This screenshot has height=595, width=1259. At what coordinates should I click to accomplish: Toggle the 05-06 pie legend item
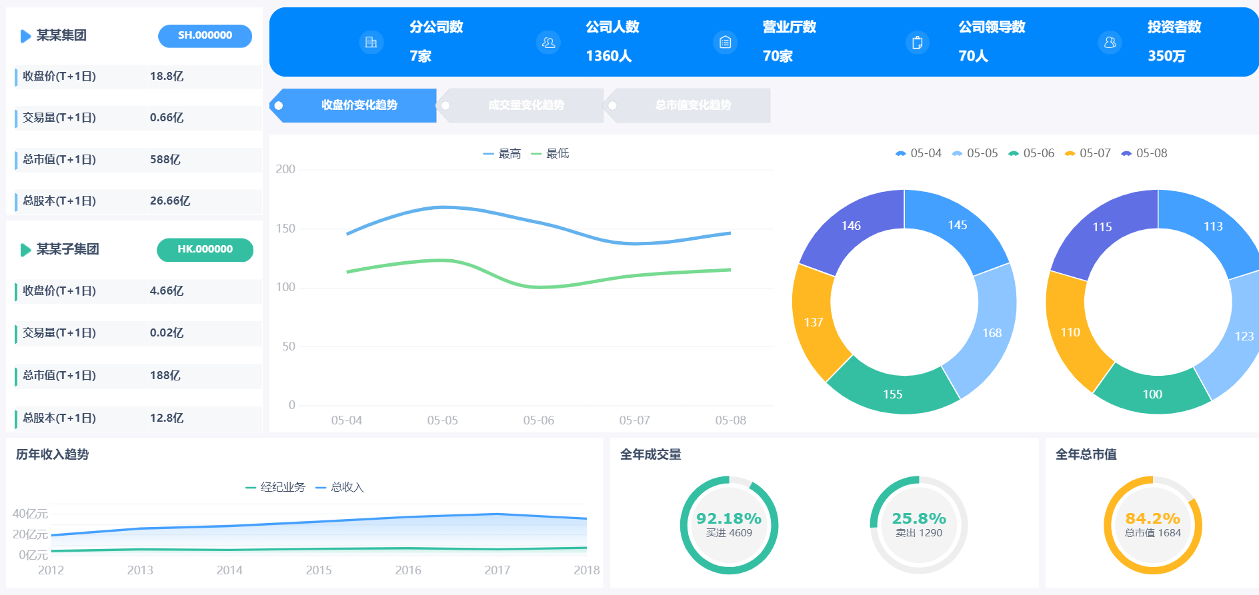click(x=1031, y=153)
